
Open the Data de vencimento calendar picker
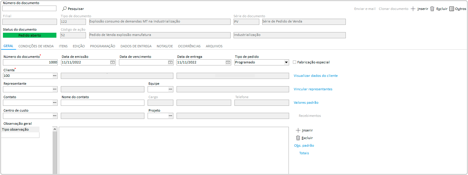tap(170, 62)
